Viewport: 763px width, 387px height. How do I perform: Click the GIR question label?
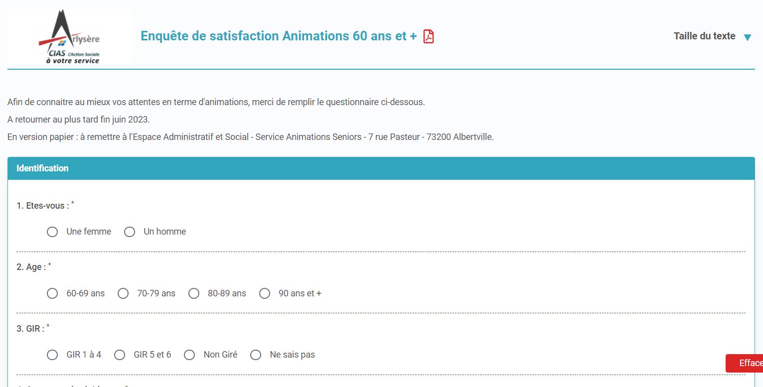pyautogui.click(x=30, y=329)
